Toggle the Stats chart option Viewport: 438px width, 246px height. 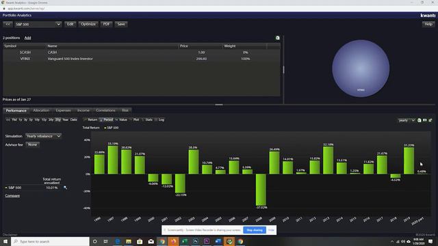(x=147, y=120)
